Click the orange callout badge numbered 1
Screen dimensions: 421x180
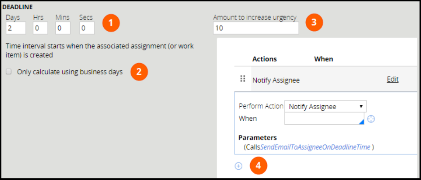pyautogui.click(x=111, y=23)
